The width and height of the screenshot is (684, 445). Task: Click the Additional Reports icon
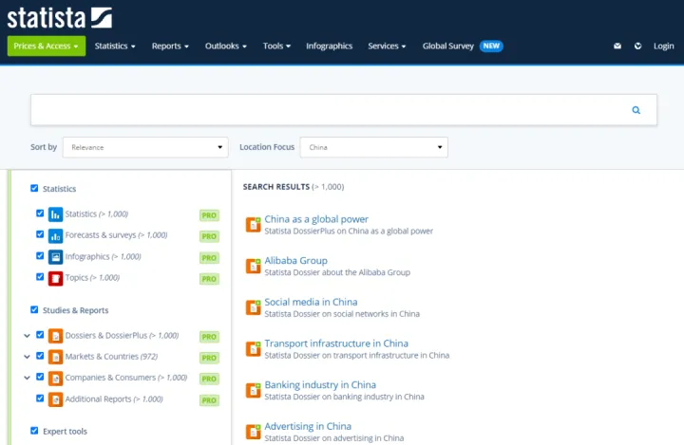55,399
